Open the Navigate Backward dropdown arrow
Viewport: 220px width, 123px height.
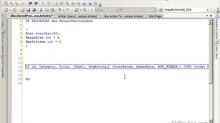(x=80, y=10)
